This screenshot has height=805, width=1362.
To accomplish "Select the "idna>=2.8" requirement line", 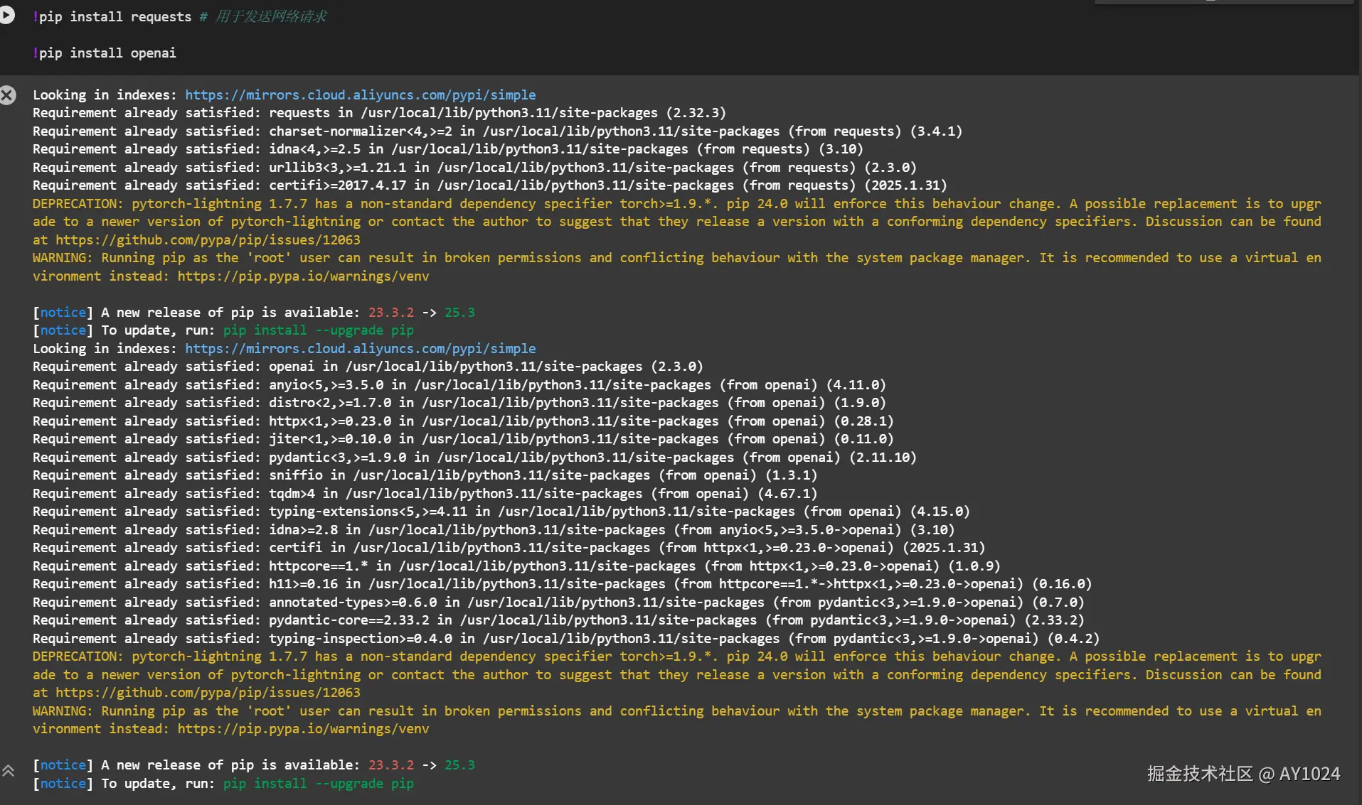I will coord(494,530).
